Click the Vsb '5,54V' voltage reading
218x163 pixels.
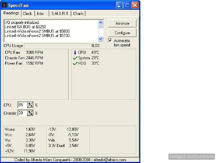pos(74,140)
